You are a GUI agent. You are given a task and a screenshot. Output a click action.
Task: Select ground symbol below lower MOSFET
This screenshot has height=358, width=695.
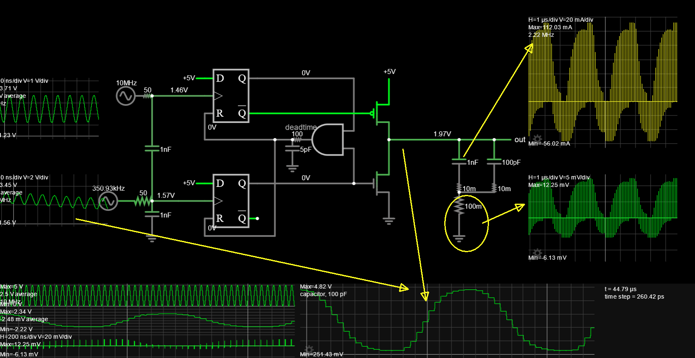pos(389,221)
